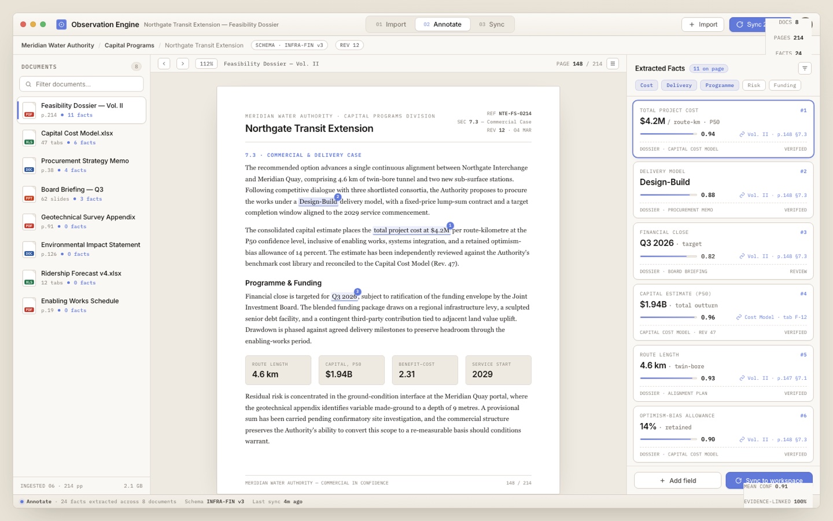
Task: Open the 112% zoom level selector
Action: tap(207, 64)
